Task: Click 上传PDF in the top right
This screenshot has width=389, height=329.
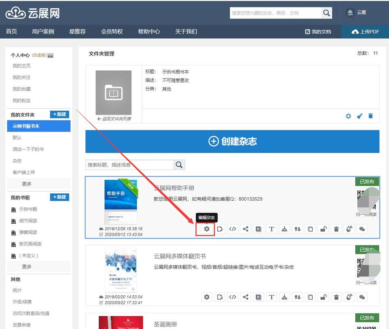Action: coord(365,31)
